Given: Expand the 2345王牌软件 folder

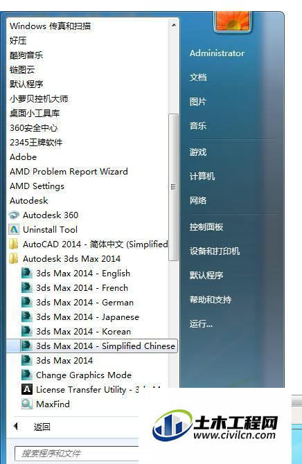Looking at the screenshot, I should 36,143.
